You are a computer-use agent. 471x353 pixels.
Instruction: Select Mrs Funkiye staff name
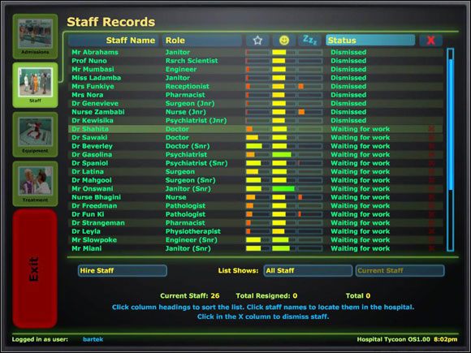[x=93, y=87]
